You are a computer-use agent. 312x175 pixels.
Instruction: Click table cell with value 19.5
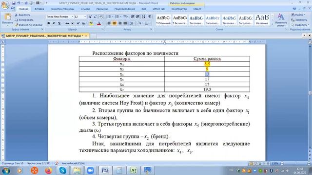click(x=207, y=89)
